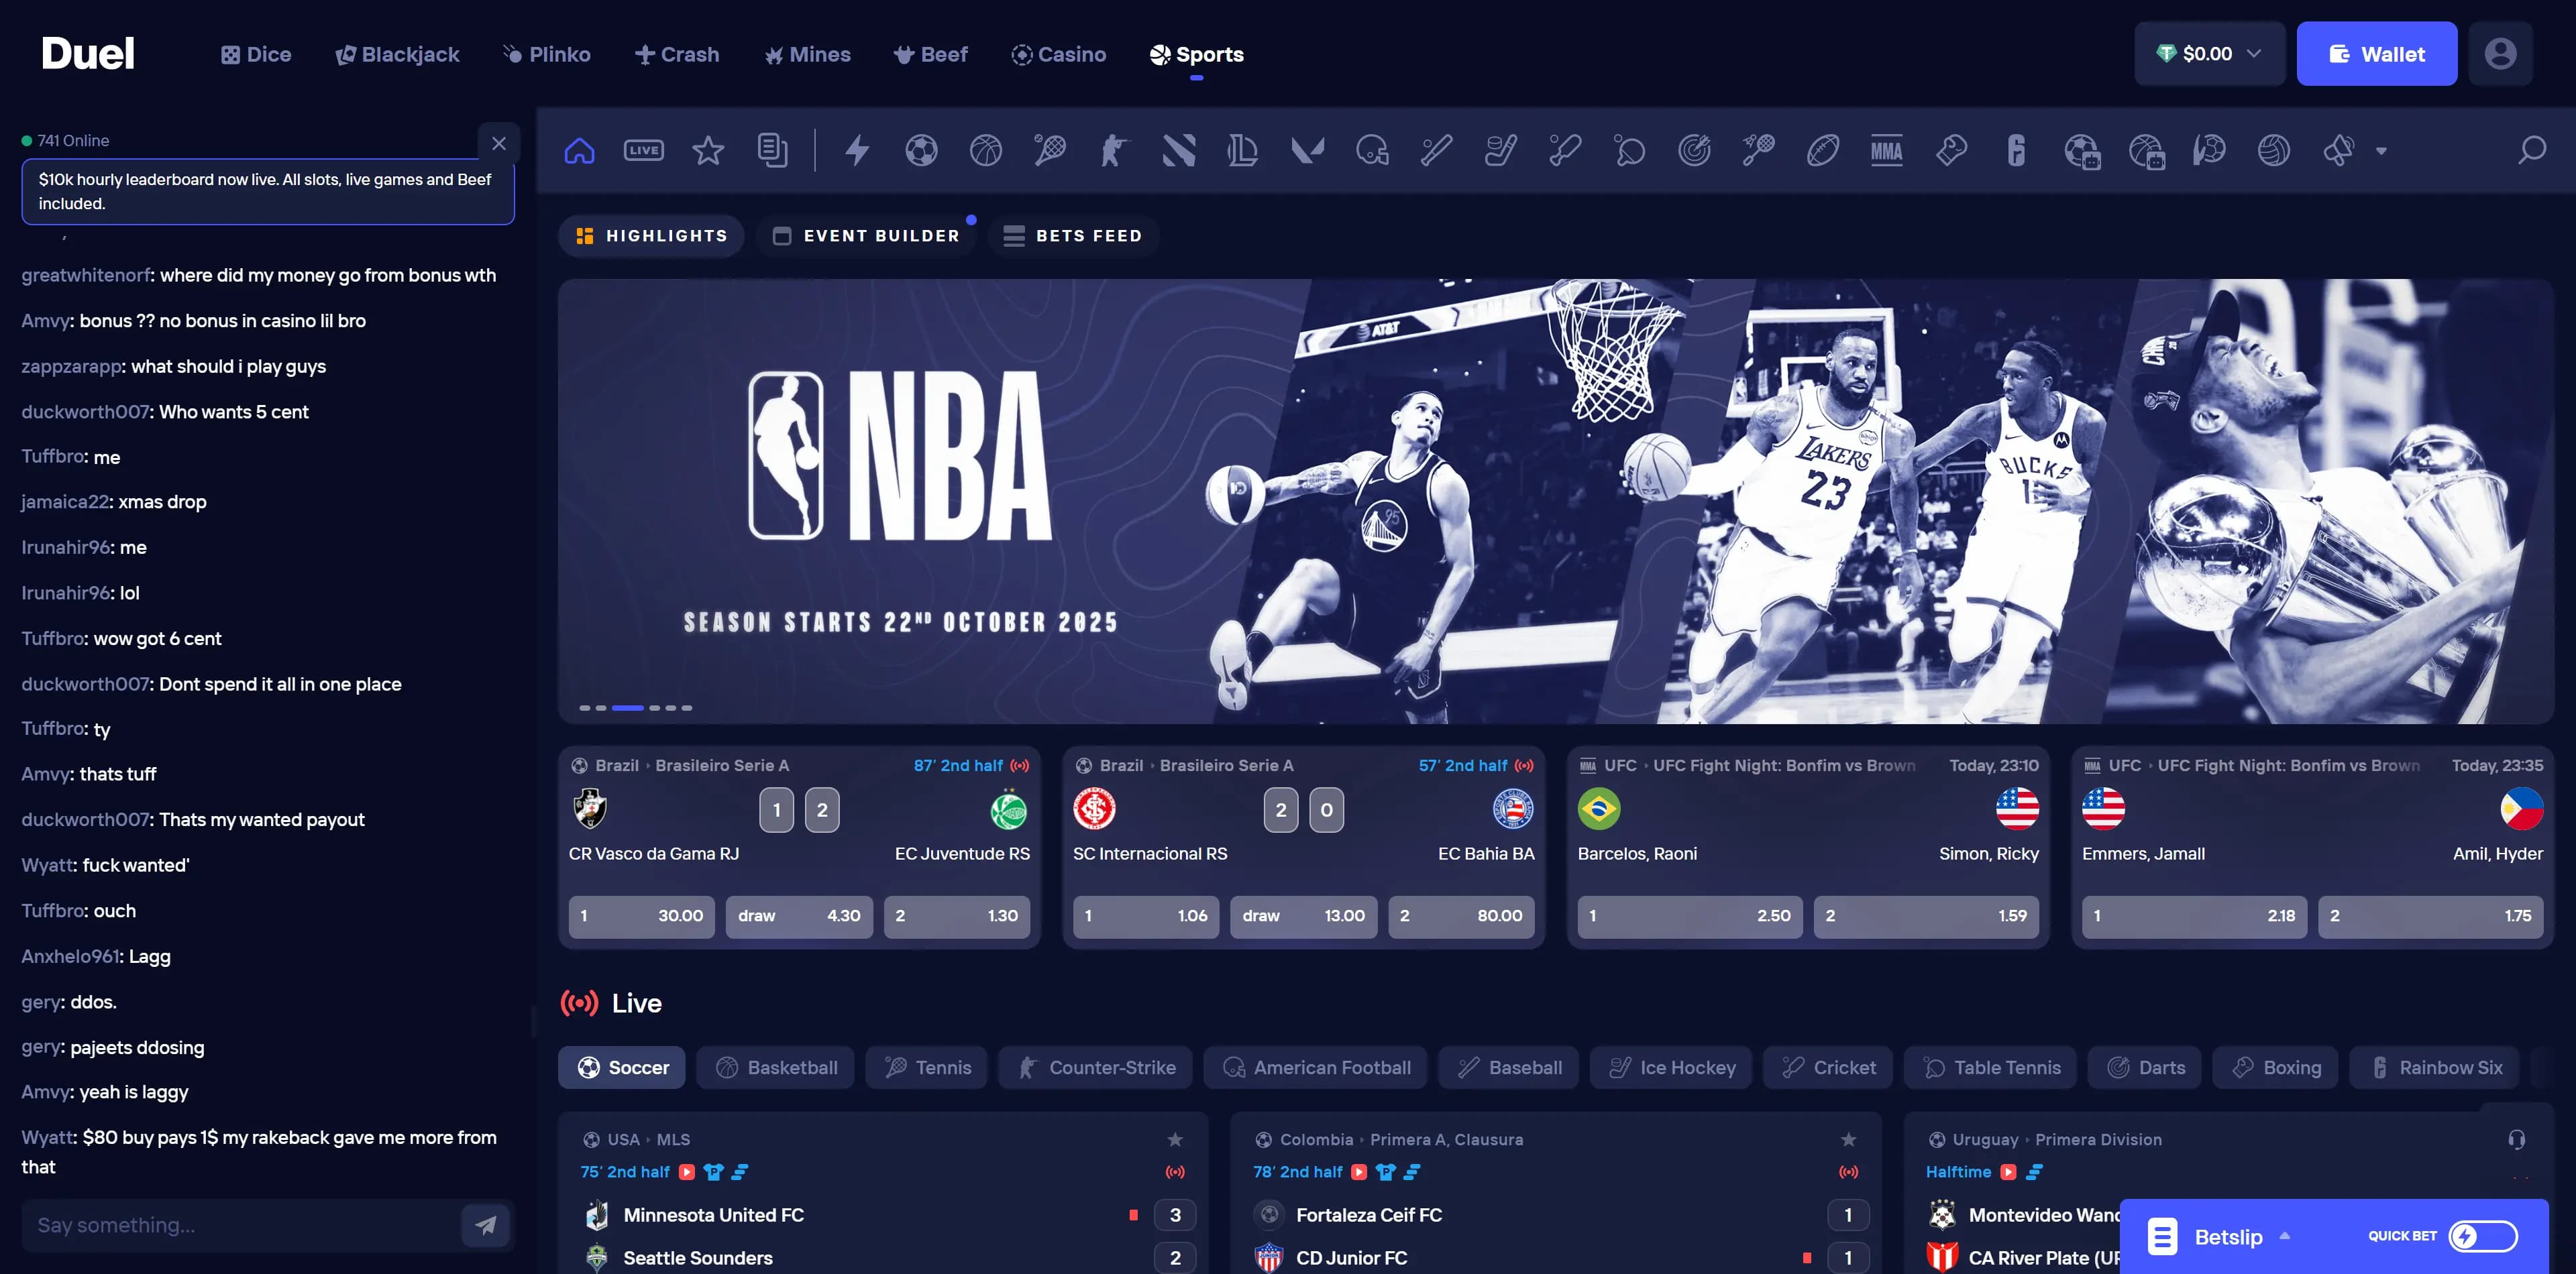Select the Darts target icon in toolbar
Image resolution: width=2576 pixels, height=1274 pixels.
(x=1694, y=151)
